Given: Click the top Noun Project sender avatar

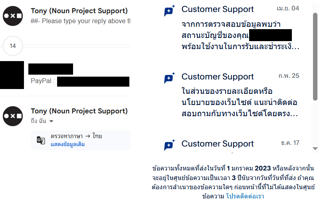Looking at the screenshot, I should [x=13, y=16].
